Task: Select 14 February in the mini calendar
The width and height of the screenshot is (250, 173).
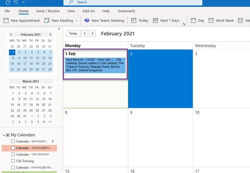Action: pyautogui.click(x=50, y=58)
